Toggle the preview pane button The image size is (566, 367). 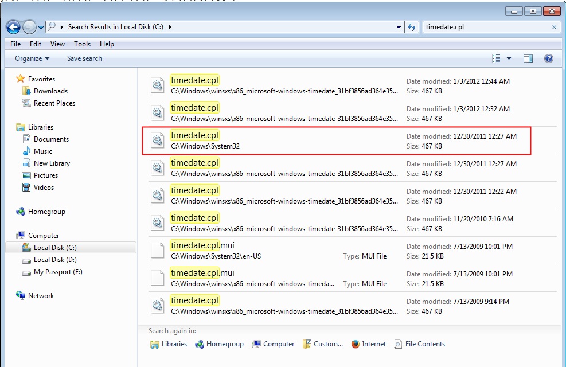528,58
